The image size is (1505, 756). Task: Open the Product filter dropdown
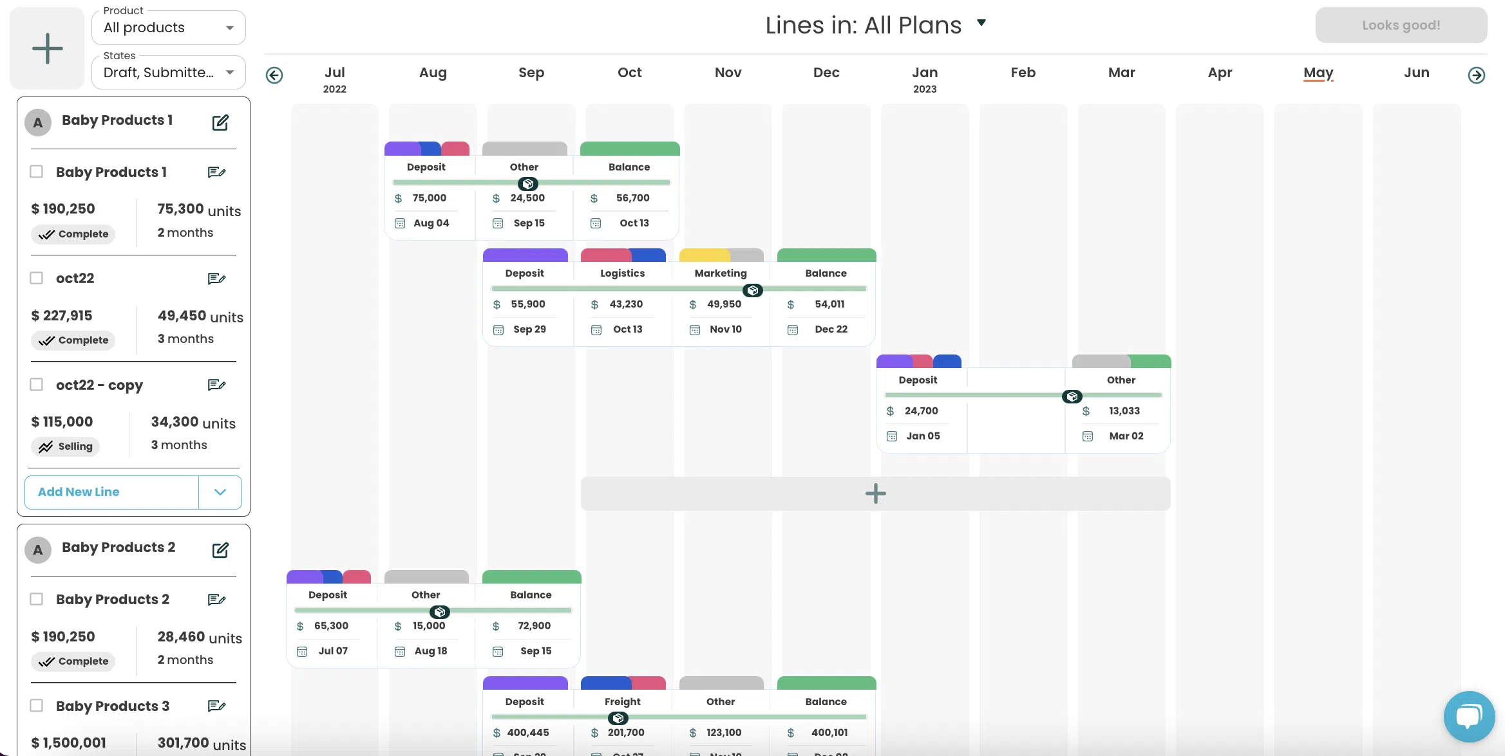coord(169,28)
